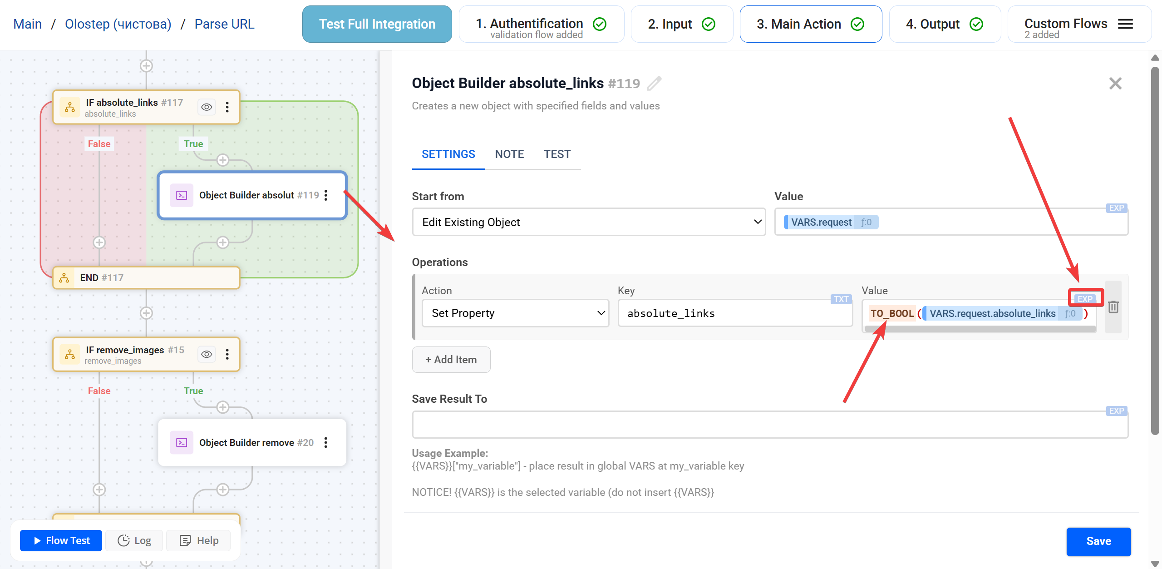Click the Save Result To input field

(769, 425)
